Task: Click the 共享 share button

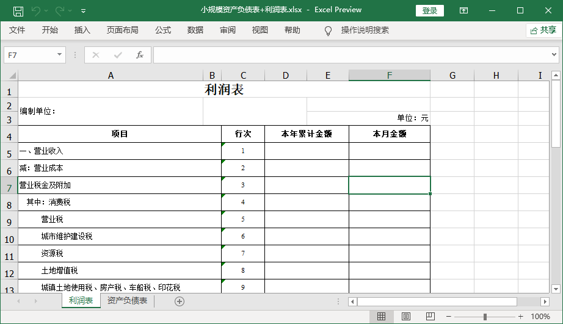Action: click(x=542, y=30)
